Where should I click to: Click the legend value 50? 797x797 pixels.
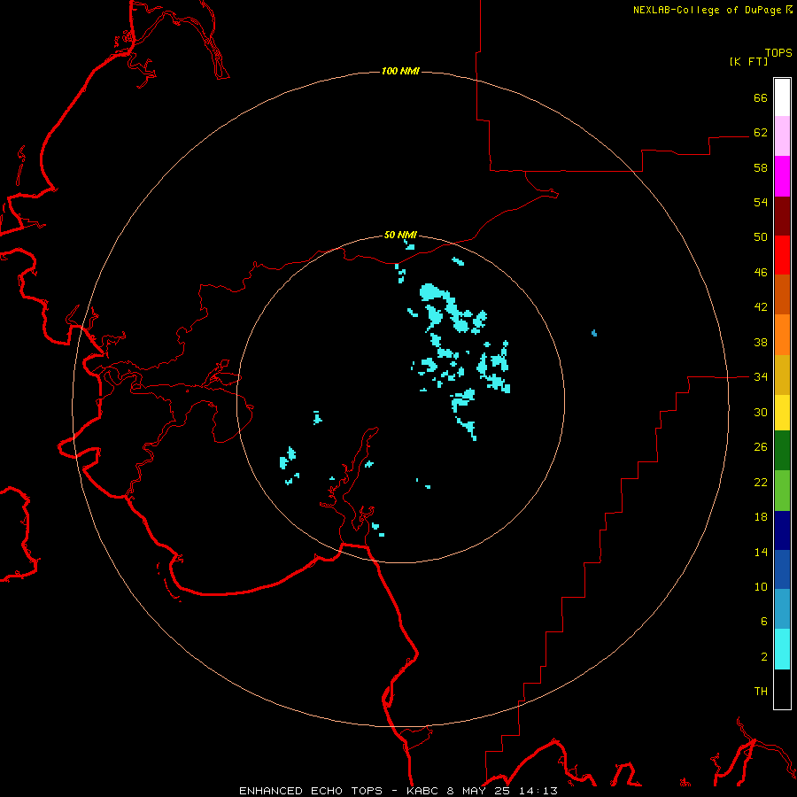[x=761, y=237]
